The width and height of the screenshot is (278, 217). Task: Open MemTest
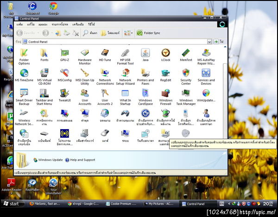(186, 55)
